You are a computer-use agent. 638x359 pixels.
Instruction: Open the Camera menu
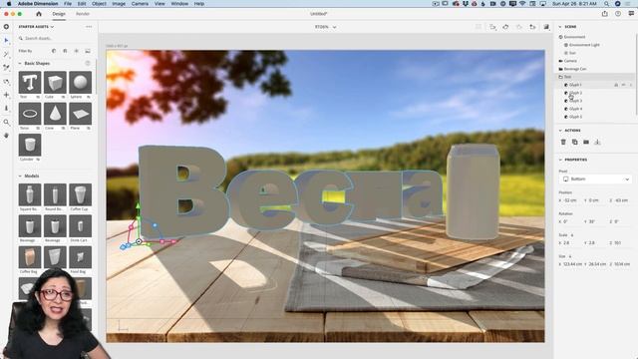pos(140,4)
